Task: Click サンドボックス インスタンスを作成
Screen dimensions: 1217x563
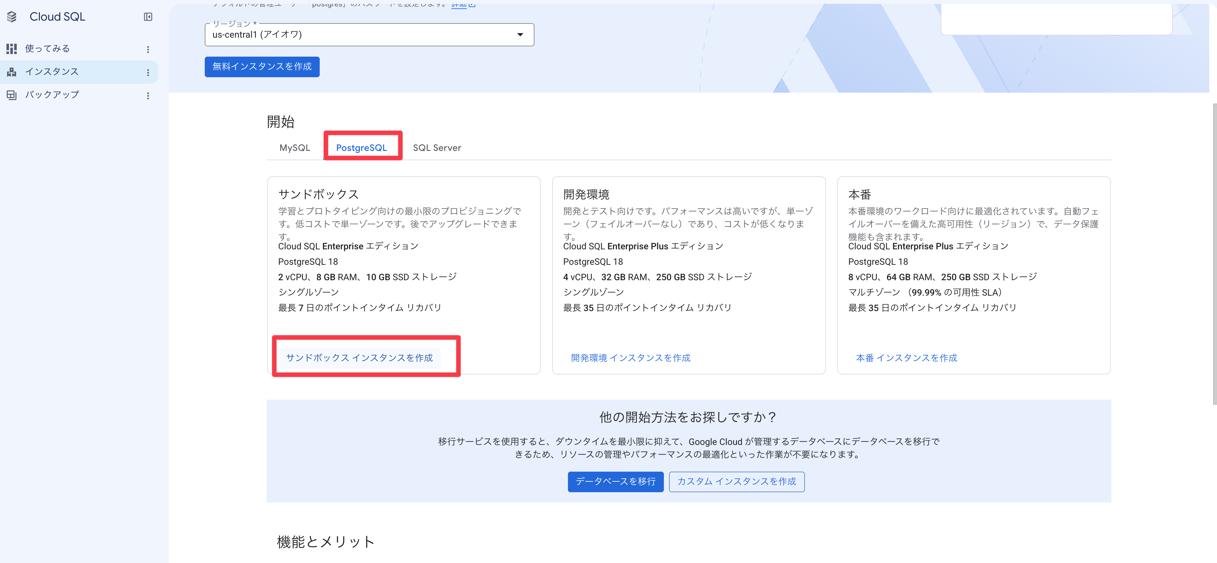Action: pos(359,358)
